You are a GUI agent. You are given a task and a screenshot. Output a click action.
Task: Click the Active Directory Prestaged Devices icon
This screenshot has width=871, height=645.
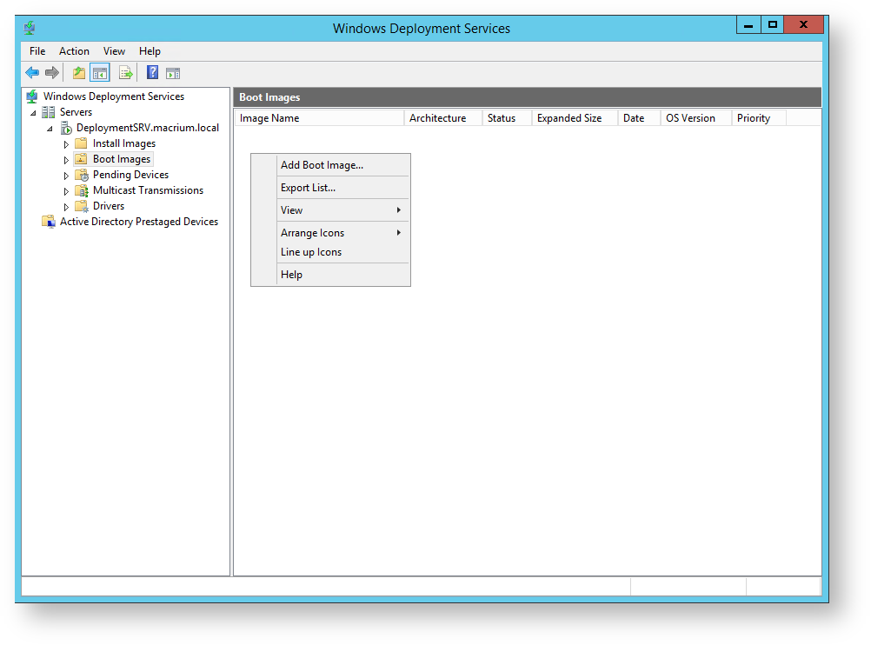[x=49, y=222]
